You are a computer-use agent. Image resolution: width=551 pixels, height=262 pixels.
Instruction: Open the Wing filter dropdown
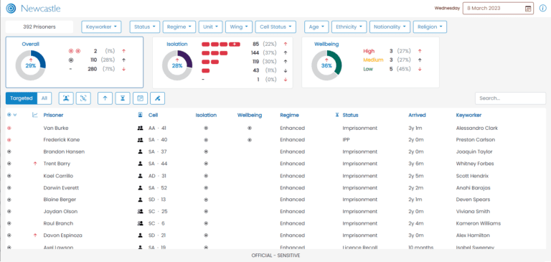coord(239,27)
